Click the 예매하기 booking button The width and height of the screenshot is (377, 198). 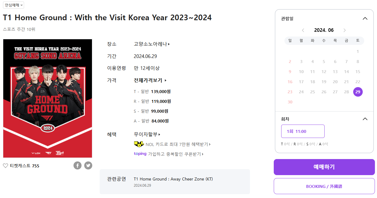(x=324, y=167)
